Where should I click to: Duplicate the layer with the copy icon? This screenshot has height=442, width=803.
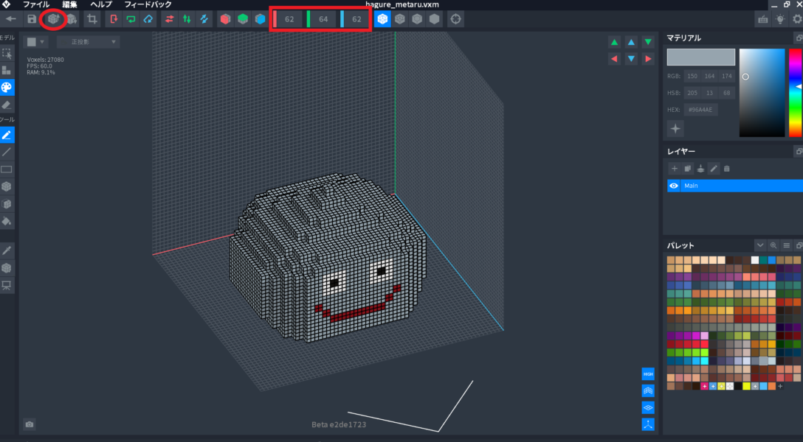(x=687, y=169)
